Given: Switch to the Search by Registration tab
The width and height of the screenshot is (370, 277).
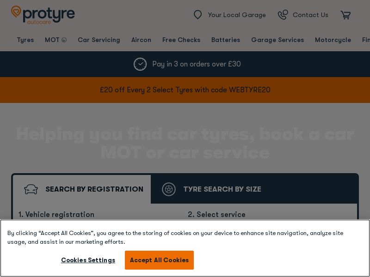Looking at the screenshot, I should (x=94, y=189).
